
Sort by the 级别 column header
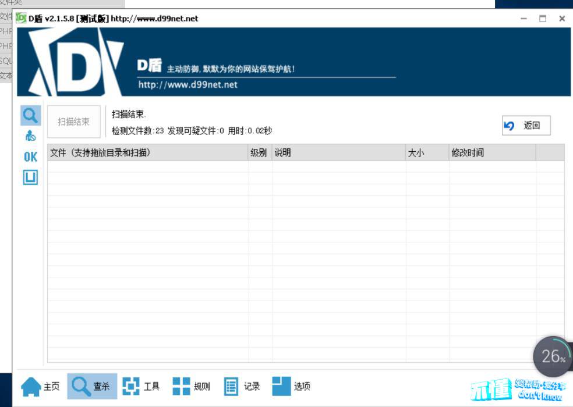click(260, 152)
